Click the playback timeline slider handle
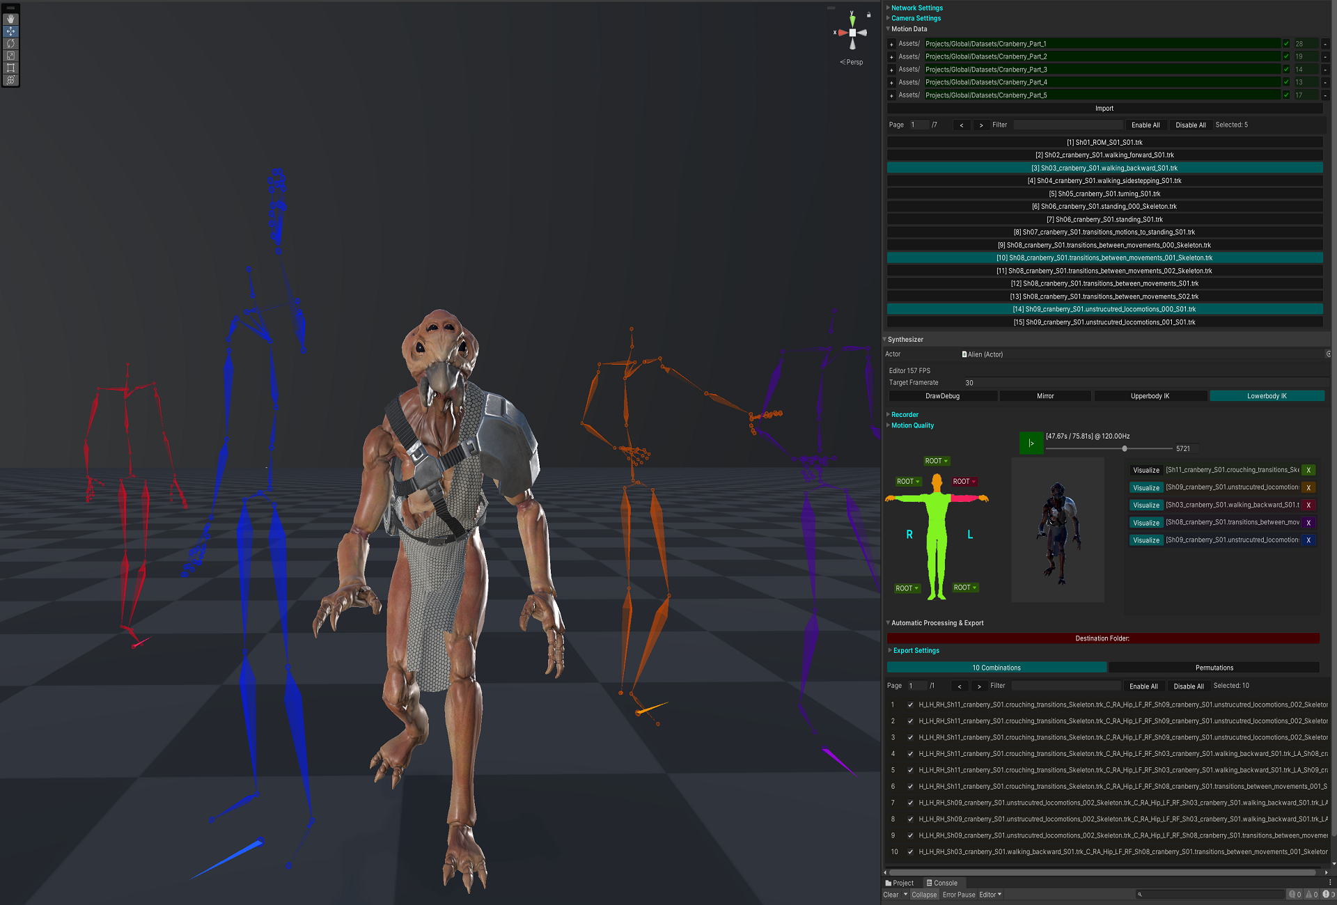1337x905 pixels. pyautogui.click(x=1125, y=449)
